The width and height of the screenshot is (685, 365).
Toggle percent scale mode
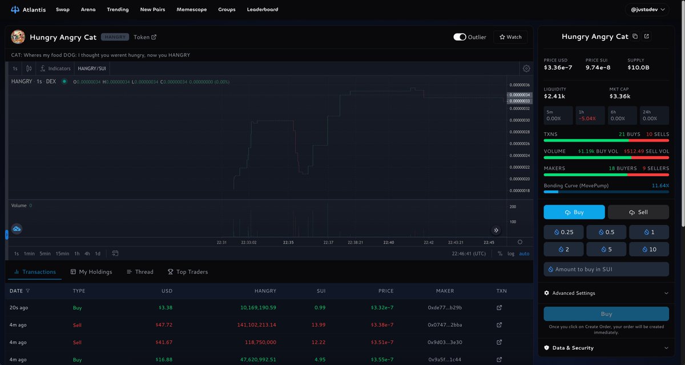[x=500, y=254]
